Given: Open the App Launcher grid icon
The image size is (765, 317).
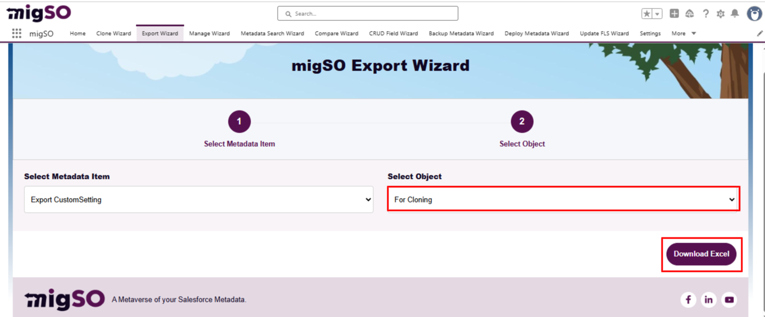Looking at the screenshot, I should pyautogui.click(x=17, y=33).
